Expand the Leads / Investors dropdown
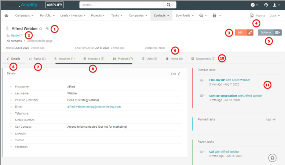This screenshot has width=285, height=165. click(x=73, y=15)
